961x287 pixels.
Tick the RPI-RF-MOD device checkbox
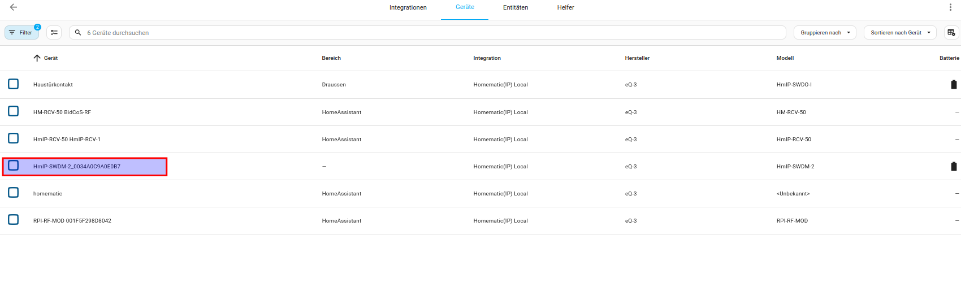click(x=14, y=220)
